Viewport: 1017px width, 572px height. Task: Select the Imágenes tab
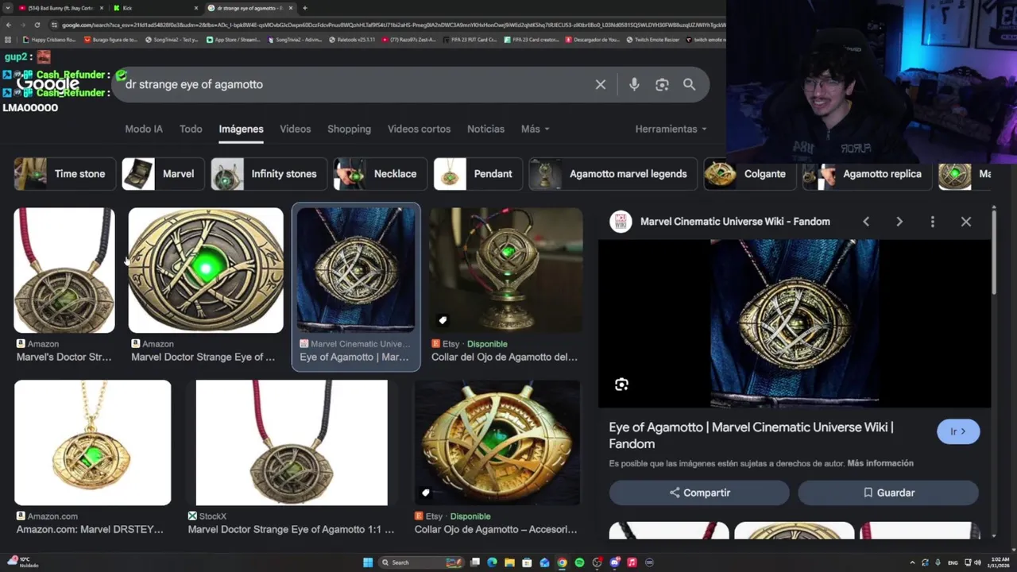click(x=241, y=129)
